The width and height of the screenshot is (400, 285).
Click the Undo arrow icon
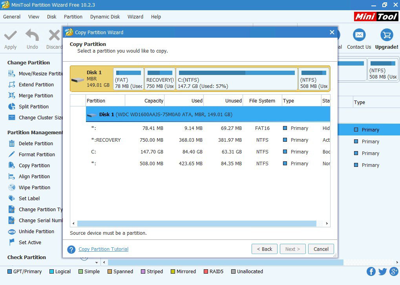(x=32, y=35)
